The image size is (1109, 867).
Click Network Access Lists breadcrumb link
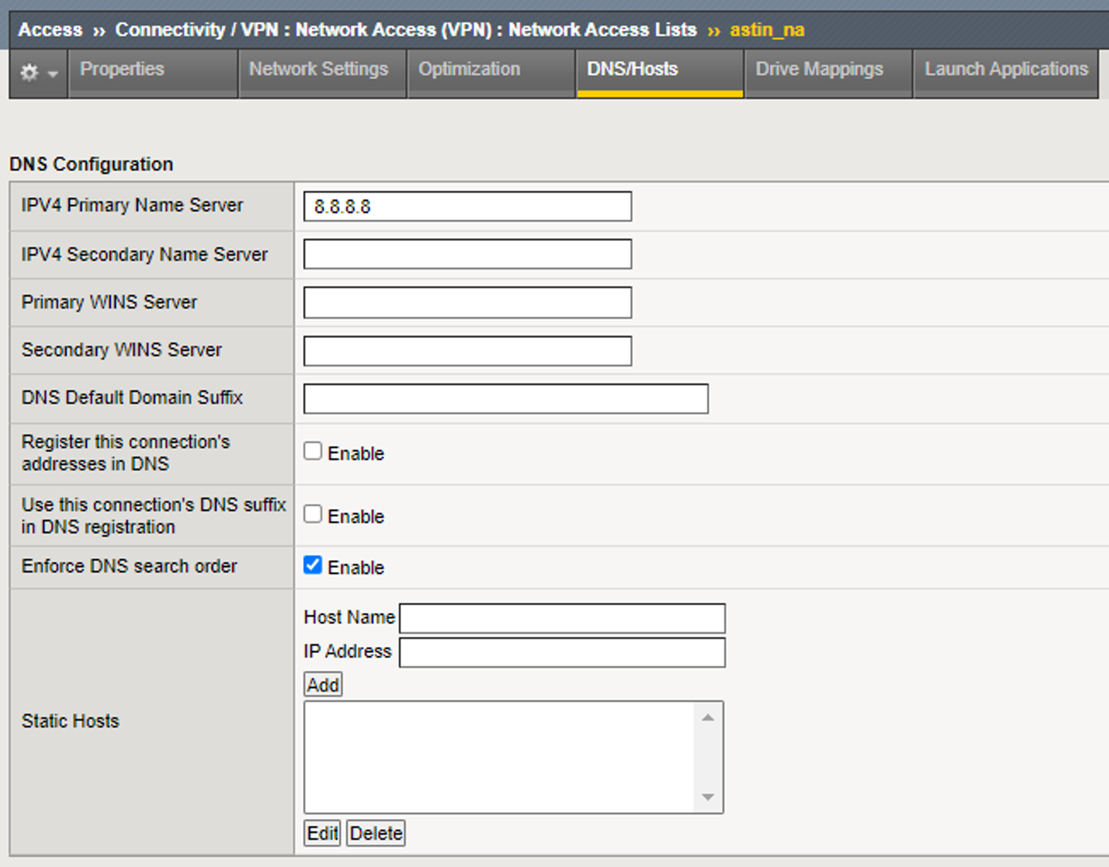(602, 29)
